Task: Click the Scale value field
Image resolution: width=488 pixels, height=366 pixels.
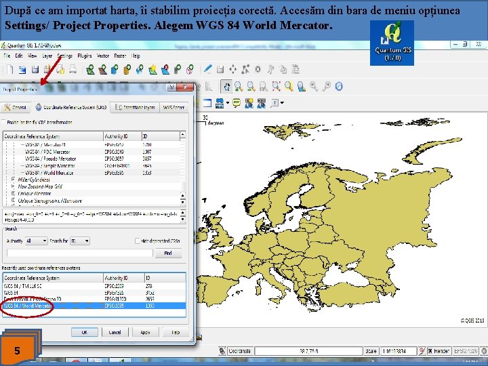Action: 398,351
